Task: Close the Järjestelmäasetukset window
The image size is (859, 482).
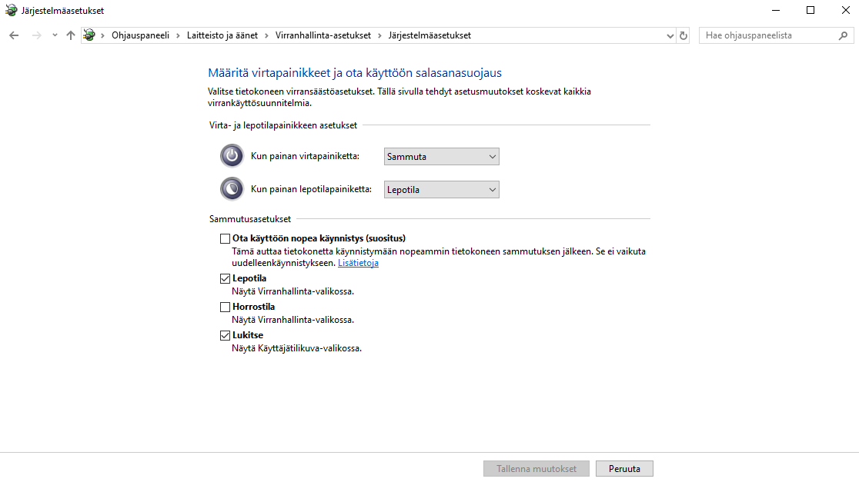Action: [845, 11]
